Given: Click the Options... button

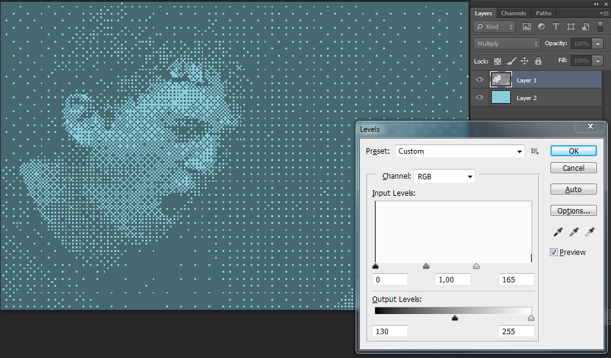Looking at the screenshot, I should [573, 210].
